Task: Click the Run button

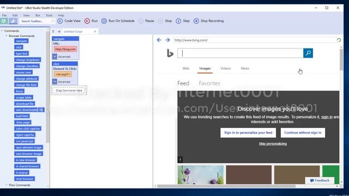Action: (x=91, y=21)
